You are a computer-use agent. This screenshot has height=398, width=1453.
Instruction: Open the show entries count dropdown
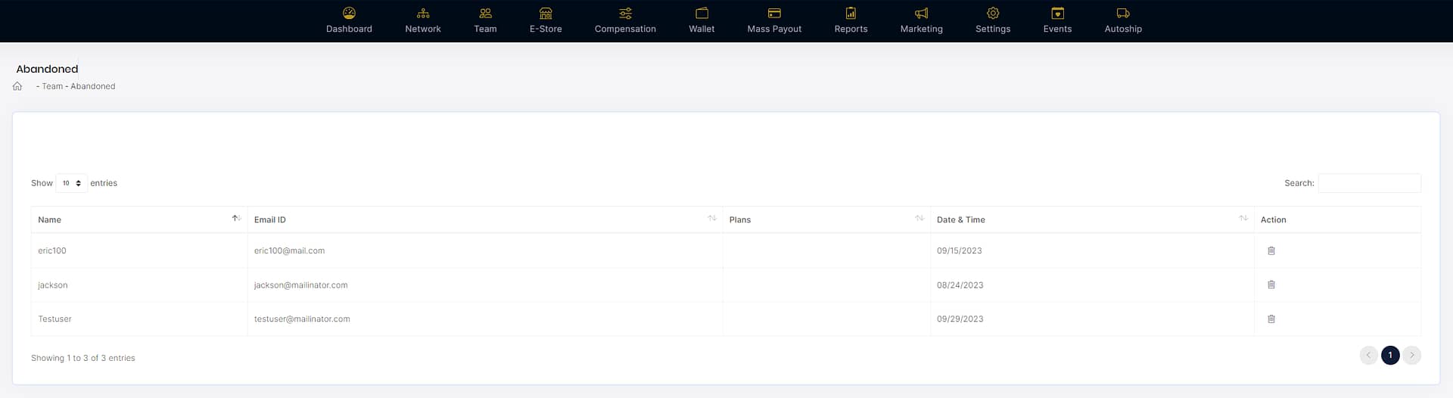72,183
